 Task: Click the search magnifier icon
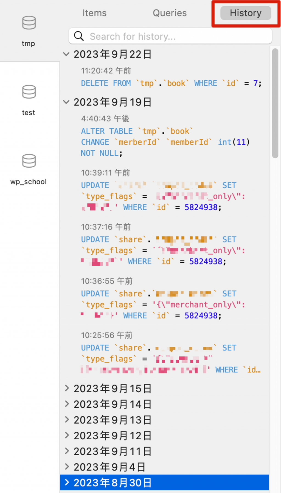(79, 36)
